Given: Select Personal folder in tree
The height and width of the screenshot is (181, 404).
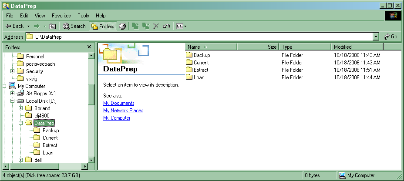Looking at the screenshot, I should [35, 57].
